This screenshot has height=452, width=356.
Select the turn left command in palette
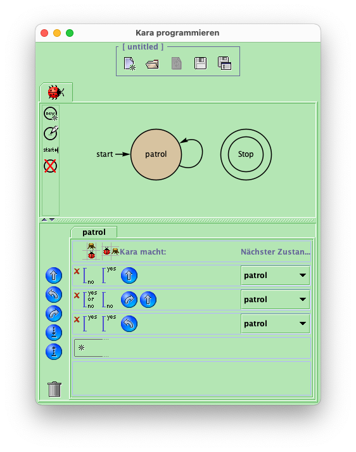(54, 295)
